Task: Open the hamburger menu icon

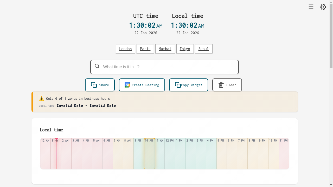Action: click(311, 7)
